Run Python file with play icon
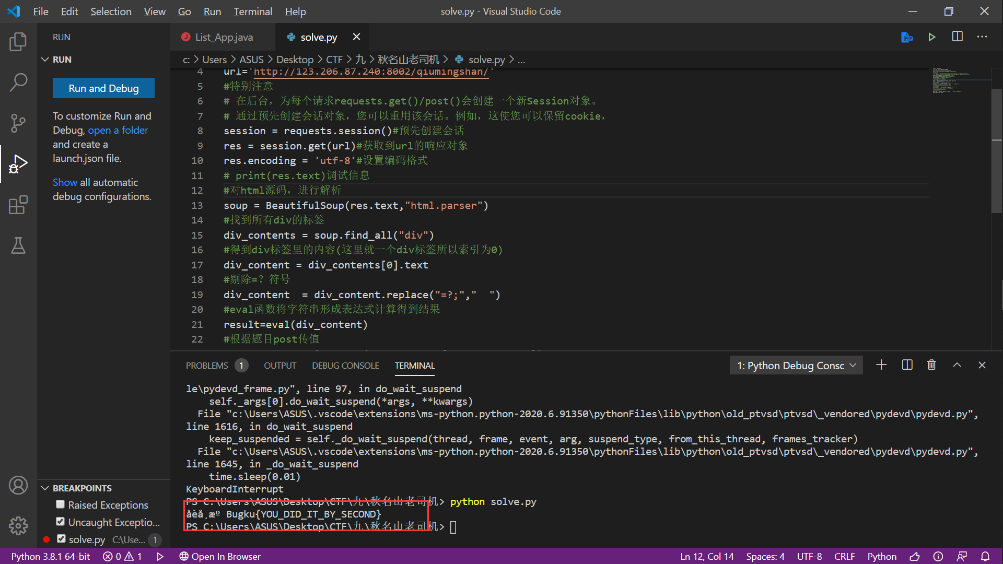This screenshot has width=1003, height=564. pyautogui.click(x=931, y=37)
